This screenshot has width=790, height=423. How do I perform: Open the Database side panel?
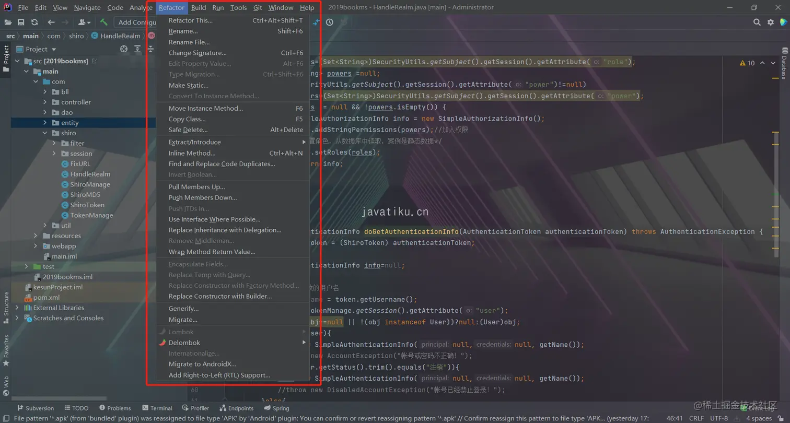pos(784,63)
